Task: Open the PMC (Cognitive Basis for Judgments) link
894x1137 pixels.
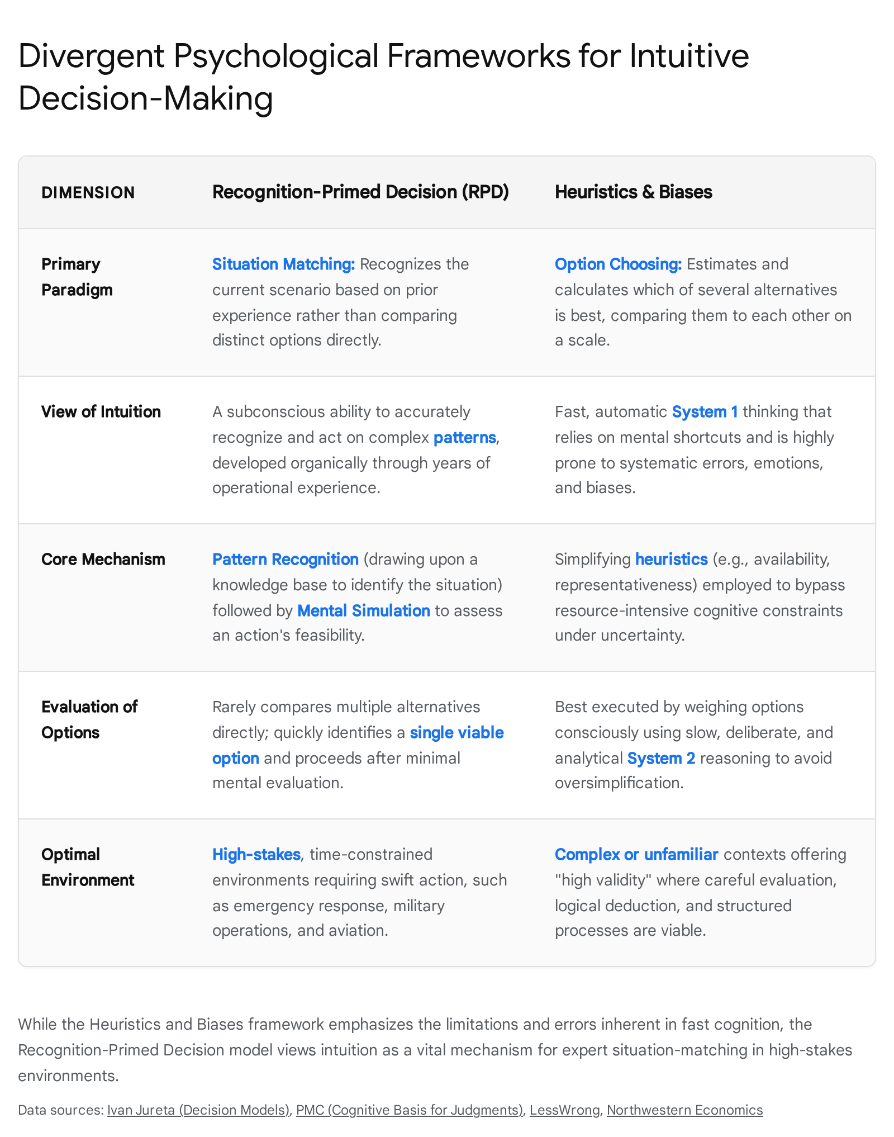Action: [410, 1110]
